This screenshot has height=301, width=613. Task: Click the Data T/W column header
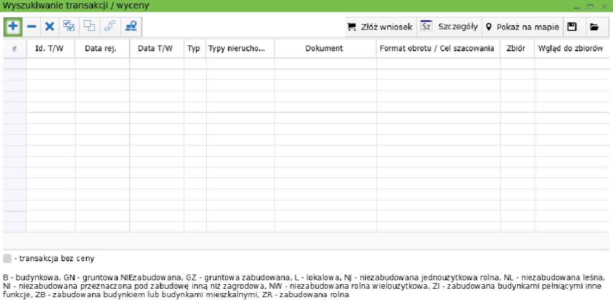tap(155, 49)
